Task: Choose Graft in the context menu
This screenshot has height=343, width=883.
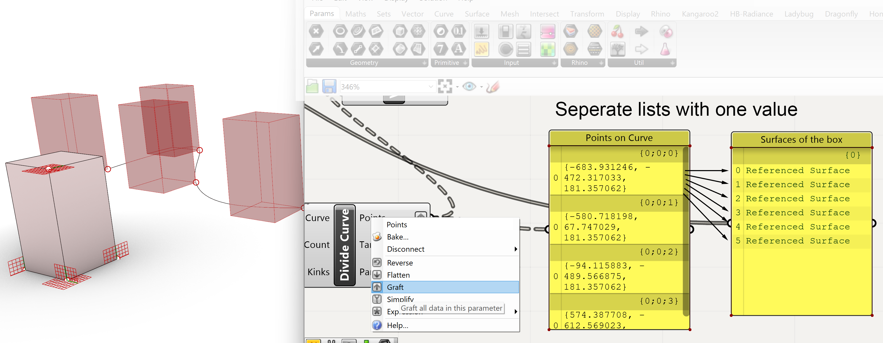Action: pyautogui.click(x=395, y=287)
